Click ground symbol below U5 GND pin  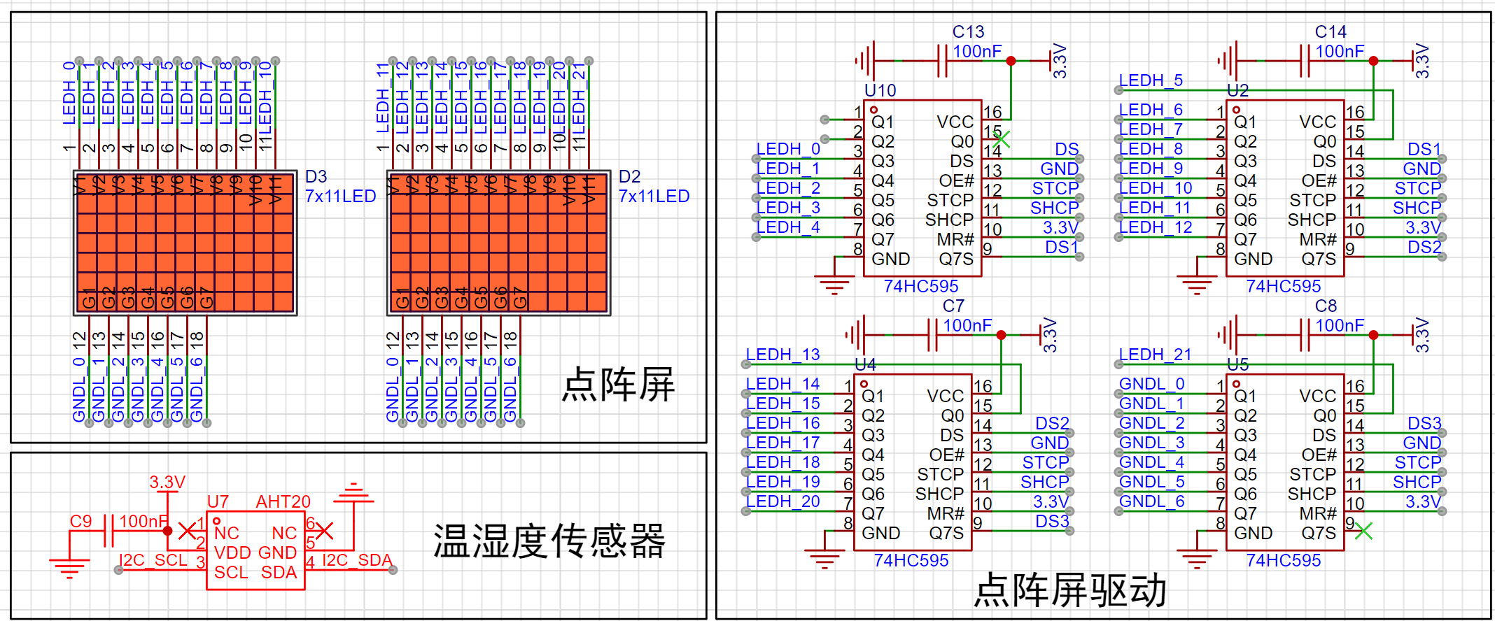click(x=1197, y=559)
